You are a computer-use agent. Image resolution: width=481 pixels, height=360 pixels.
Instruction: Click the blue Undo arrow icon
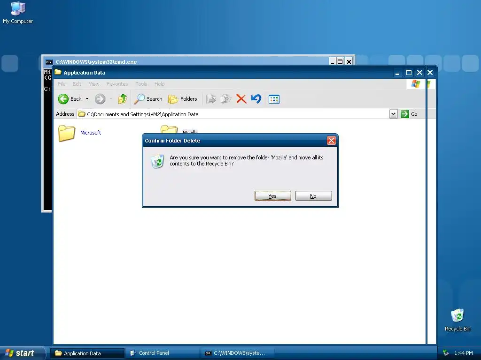pos(256,99)
